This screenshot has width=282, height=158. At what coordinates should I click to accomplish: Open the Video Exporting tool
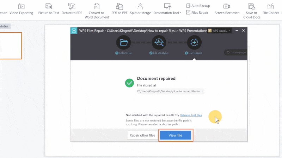21,9
